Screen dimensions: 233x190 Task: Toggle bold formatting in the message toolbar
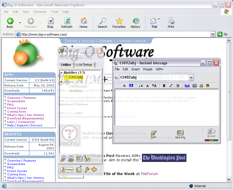coord(164,86)
